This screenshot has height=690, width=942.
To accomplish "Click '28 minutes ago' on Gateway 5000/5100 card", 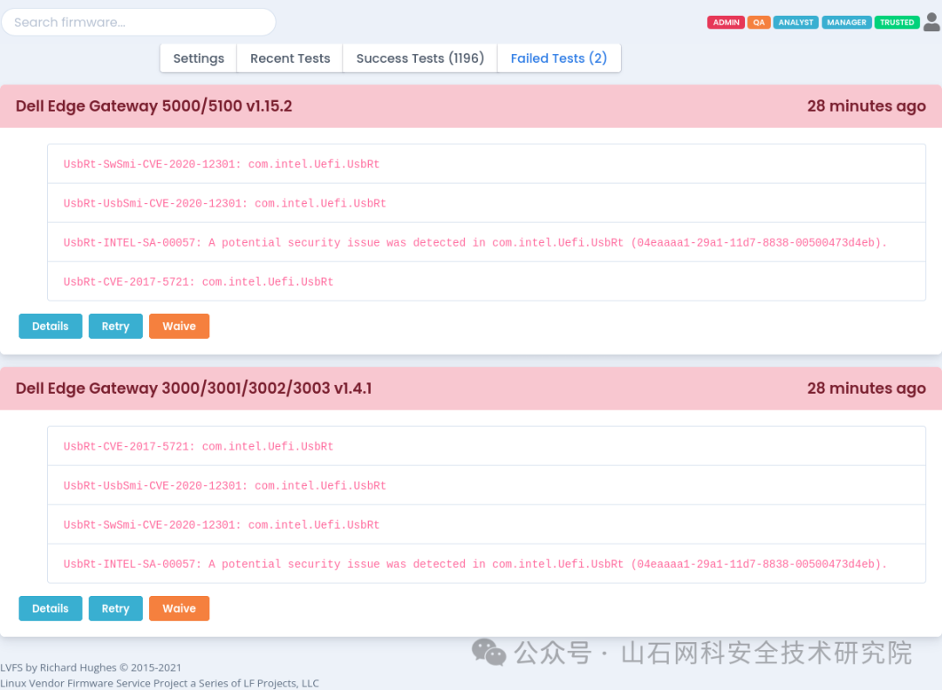I will click(866, 106).
